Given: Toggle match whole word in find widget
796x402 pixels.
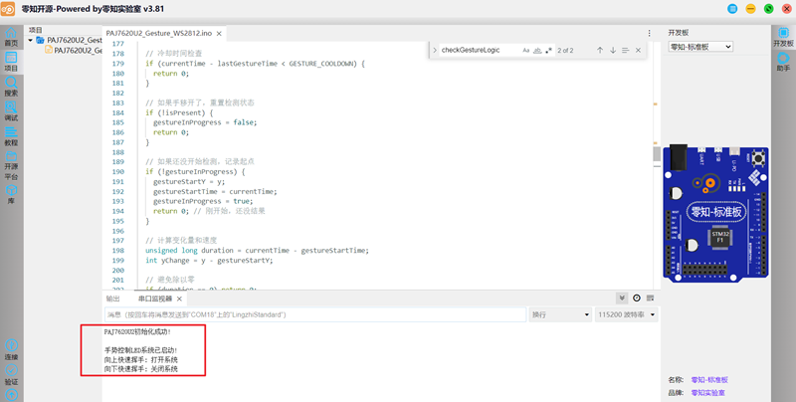Looking at the screenshot, I should pyautogui.click(x=537, y=50).
